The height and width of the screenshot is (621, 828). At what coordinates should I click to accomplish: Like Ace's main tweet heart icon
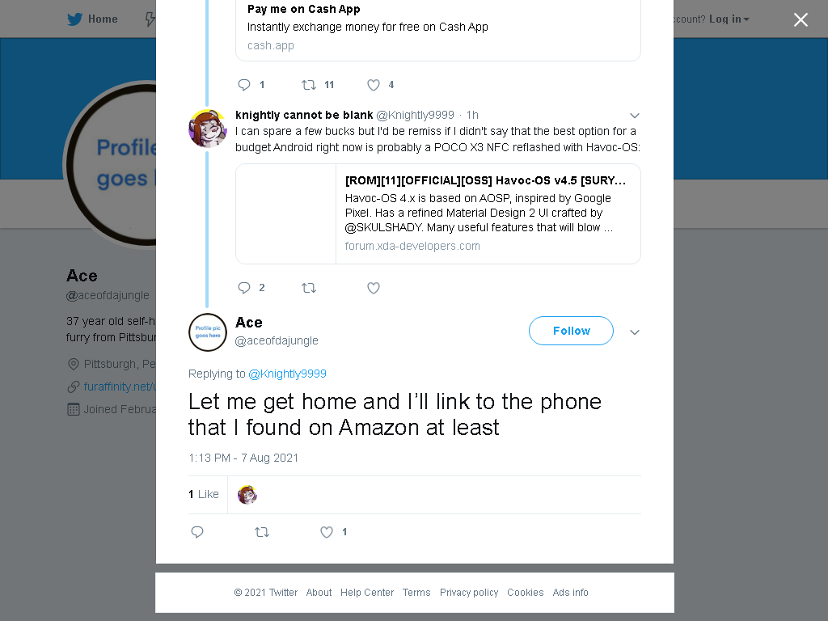(327, 532)
